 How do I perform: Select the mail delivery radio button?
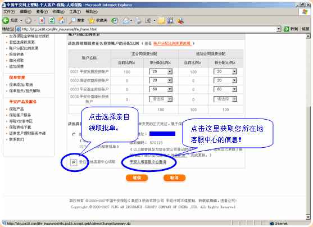74,134
